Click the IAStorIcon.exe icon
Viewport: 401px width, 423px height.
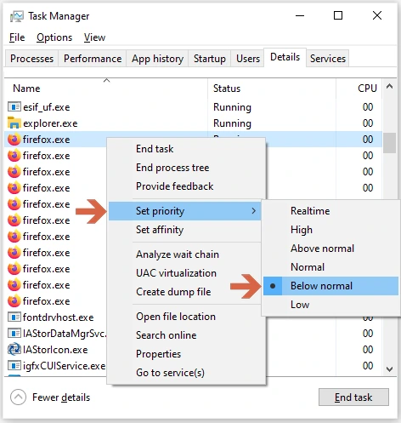tap(14, 349)
